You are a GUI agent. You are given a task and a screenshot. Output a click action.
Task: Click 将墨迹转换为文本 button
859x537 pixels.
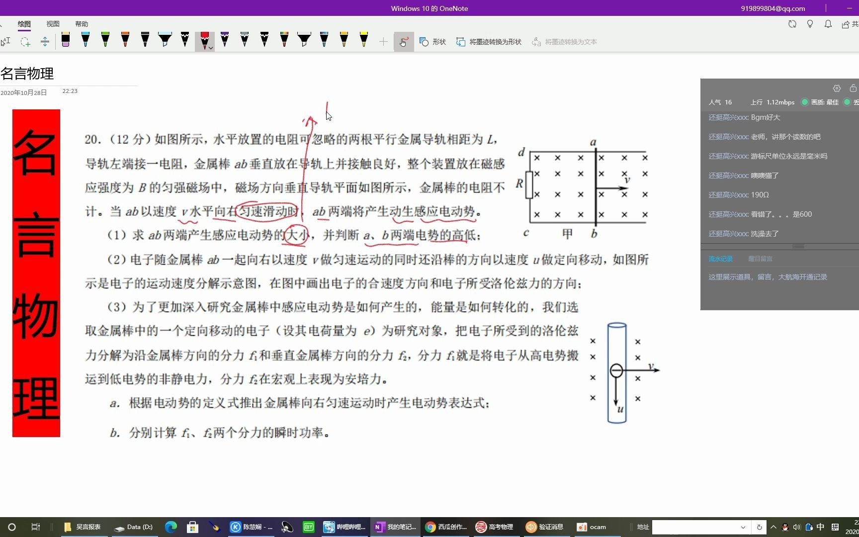coord(564,42)
